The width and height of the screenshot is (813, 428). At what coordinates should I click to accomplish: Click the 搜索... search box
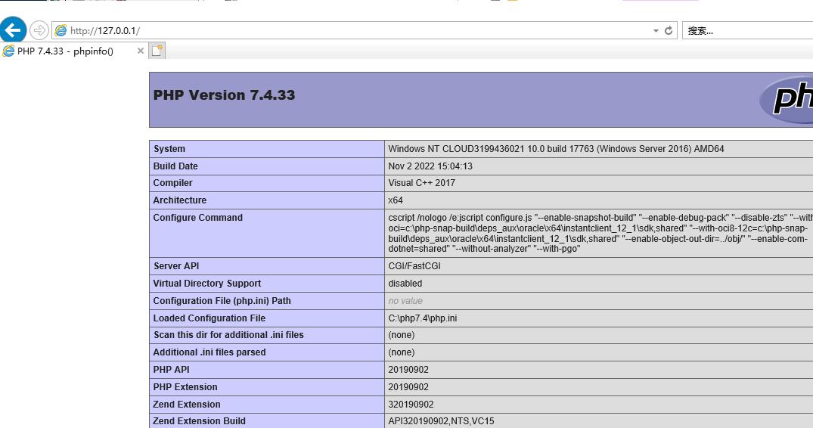747,30
